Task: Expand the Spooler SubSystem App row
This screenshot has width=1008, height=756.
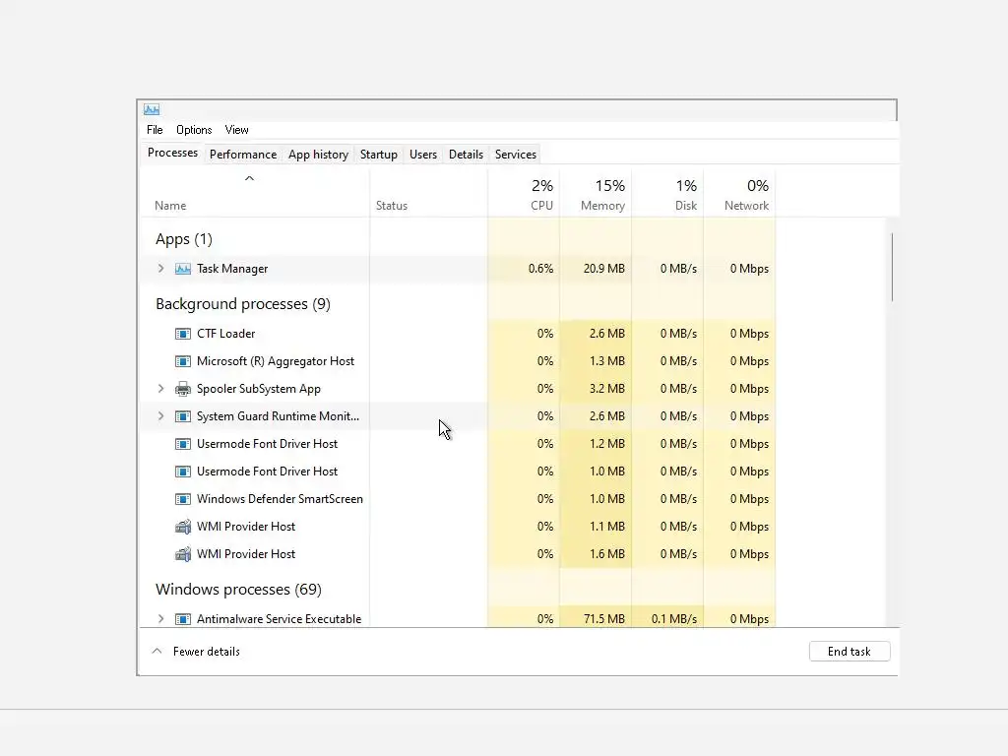Action: 160,389
